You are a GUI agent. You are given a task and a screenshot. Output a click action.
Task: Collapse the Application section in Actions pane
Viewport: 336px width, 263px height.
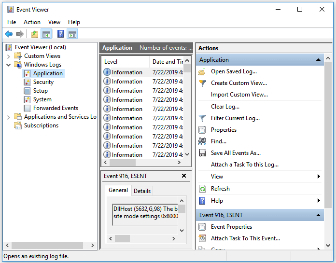319,60
